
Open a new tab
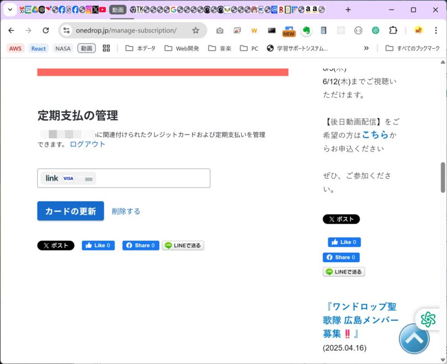point(348,9)
